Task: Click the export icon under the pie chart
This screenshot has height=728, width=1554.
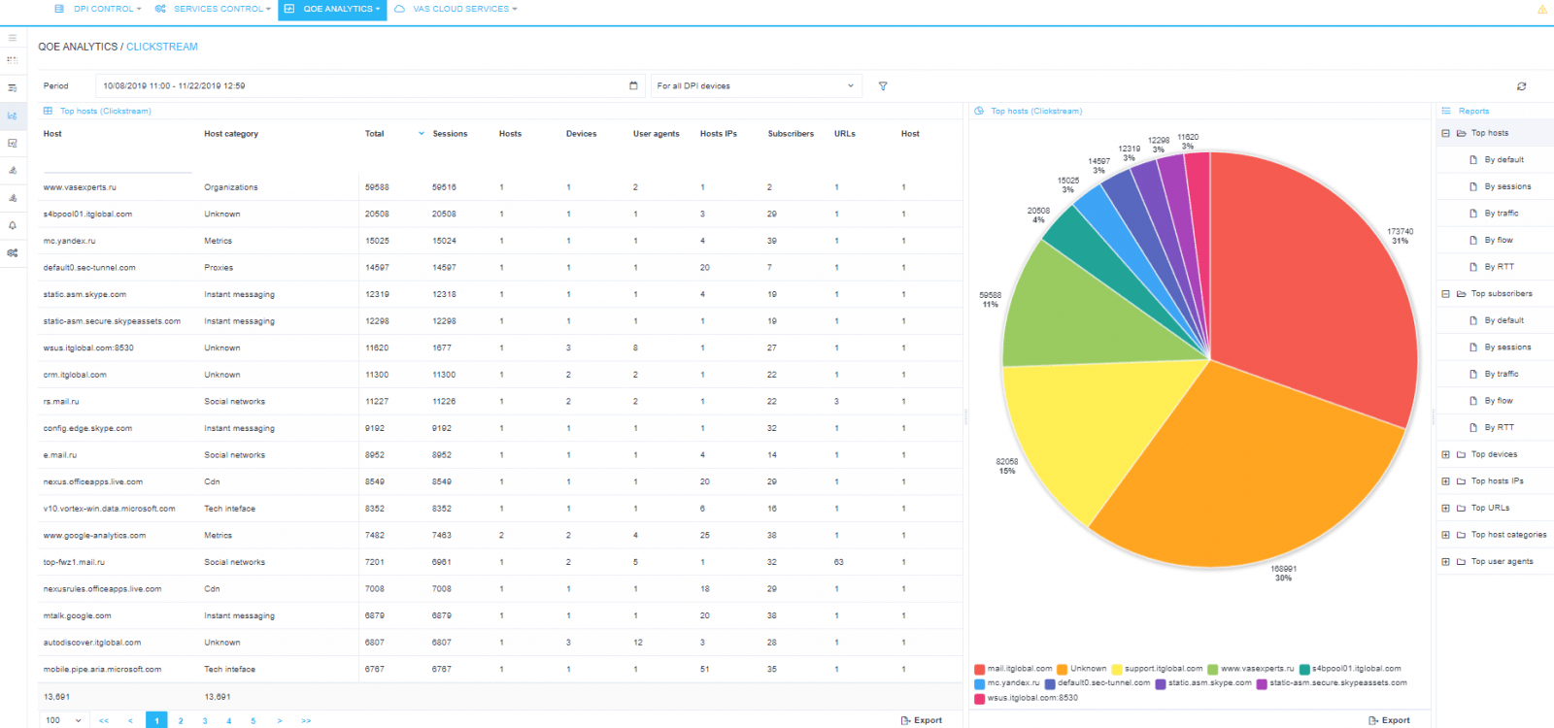Action: [x=1373, y=720]
